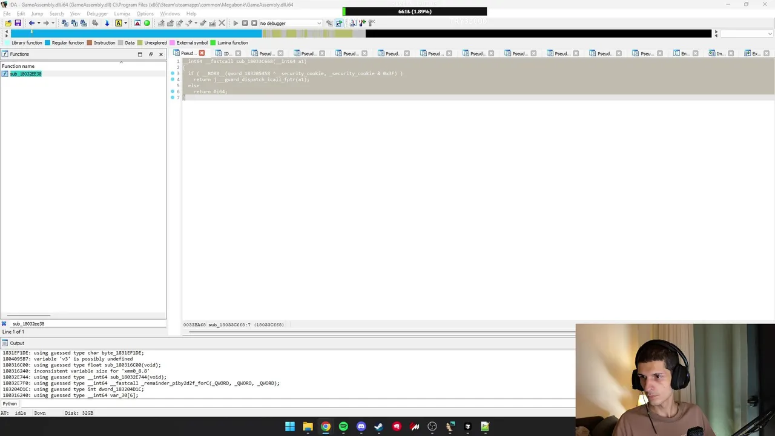Open Spotify from taskbar
775x436 pixels.
343,427
